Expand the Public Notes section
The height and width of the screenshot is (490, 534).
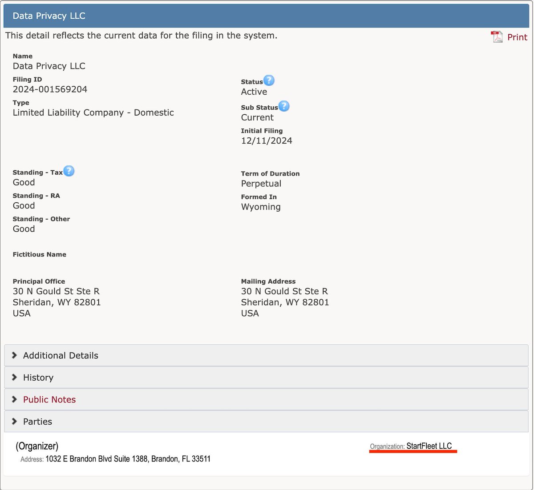pos(266,399)
